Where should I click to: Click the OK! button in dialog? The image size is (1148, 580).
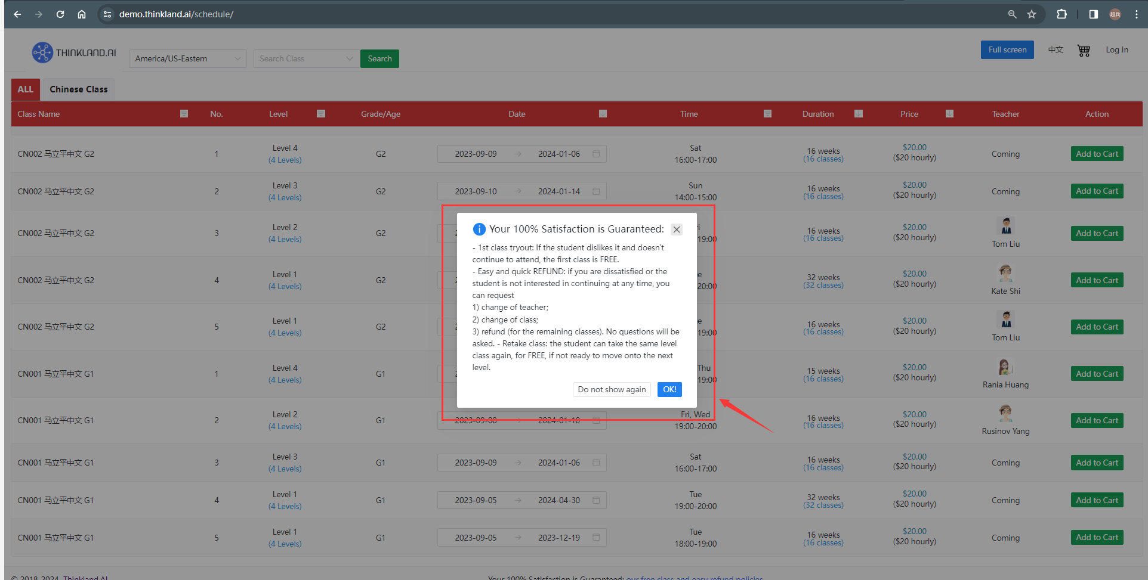point(669,389)
